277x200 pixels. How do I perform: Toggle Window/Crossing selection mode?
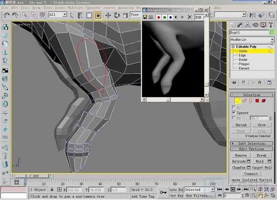pyautogui.click(x=98, y=15)
